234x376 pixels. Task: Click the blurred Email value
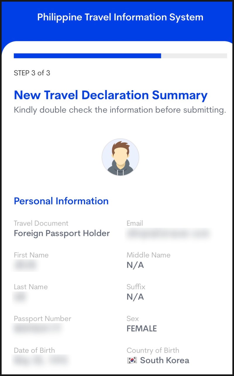pyautogui.click(x=168, y=233)
